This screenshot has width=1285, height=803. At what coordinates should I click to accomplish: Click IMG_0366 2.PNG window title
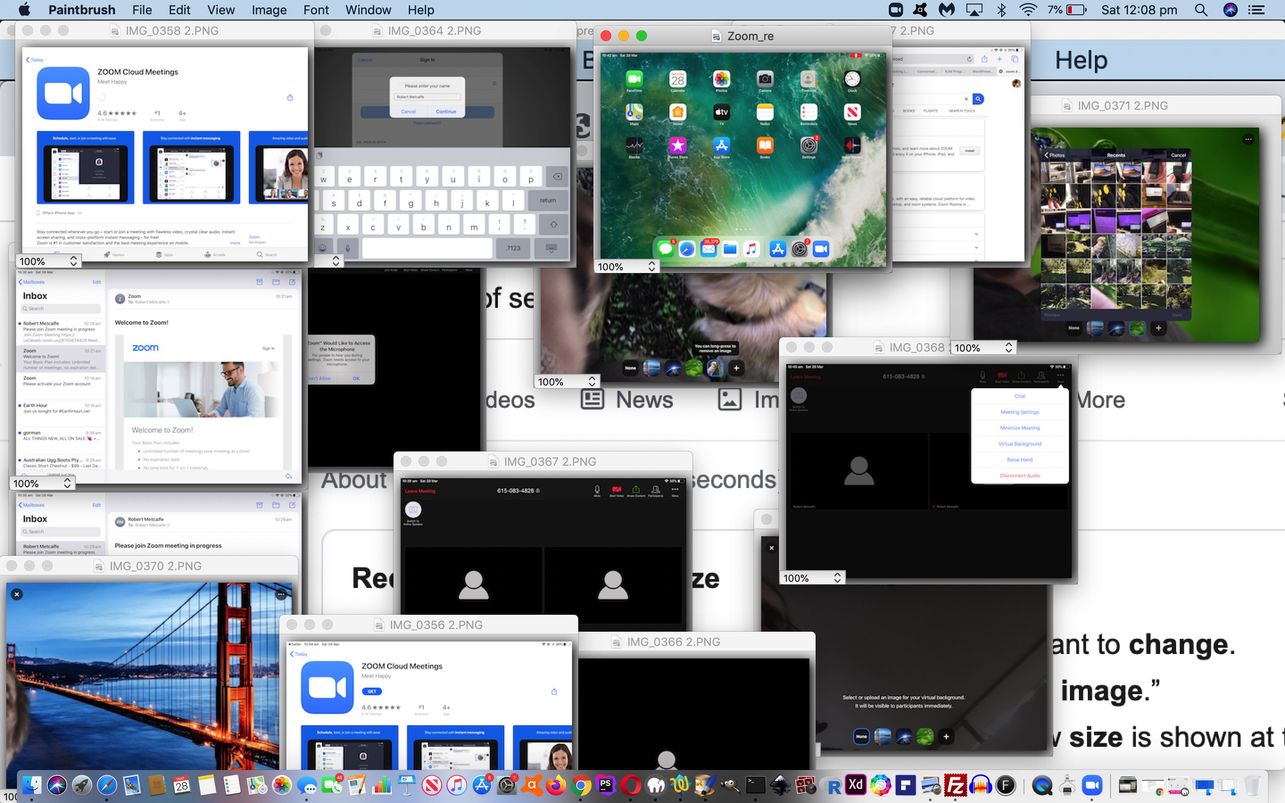[673, 642]
